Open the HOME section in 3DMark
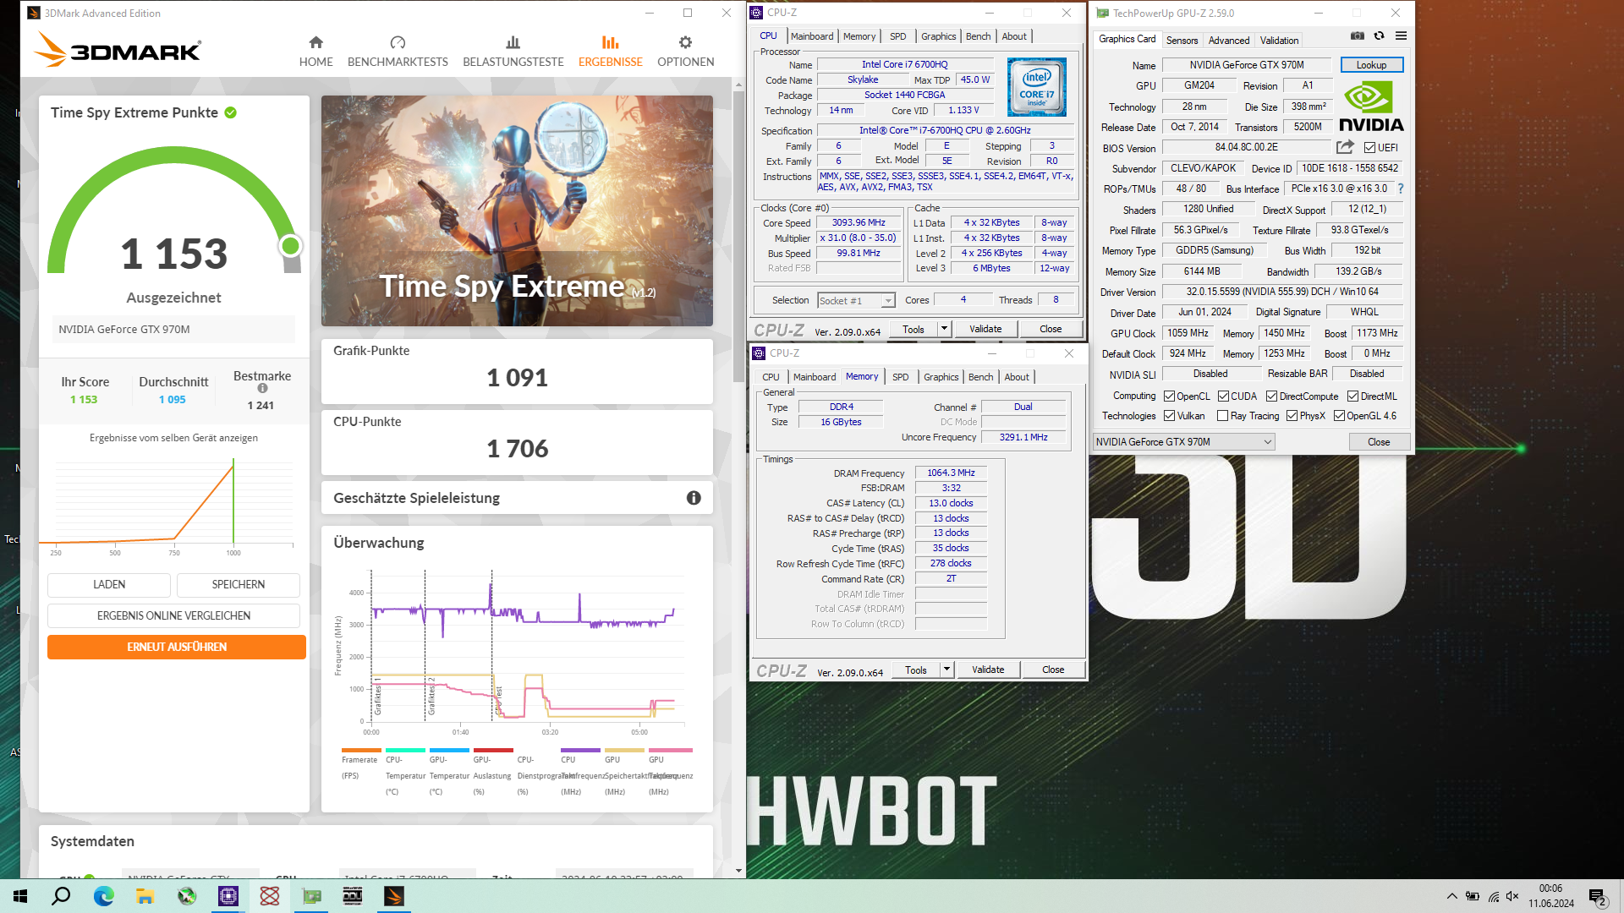 [x=315, y=52]
